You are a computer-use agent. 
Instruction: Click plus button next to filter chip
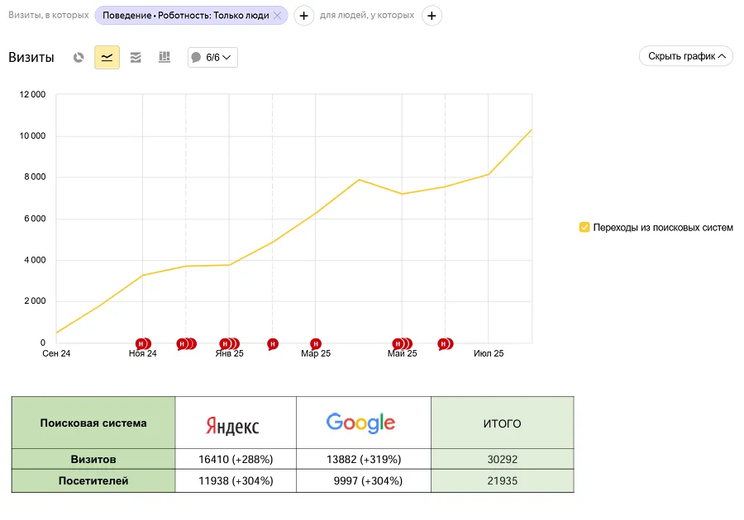pyautogui.click(x=304, y=16)
